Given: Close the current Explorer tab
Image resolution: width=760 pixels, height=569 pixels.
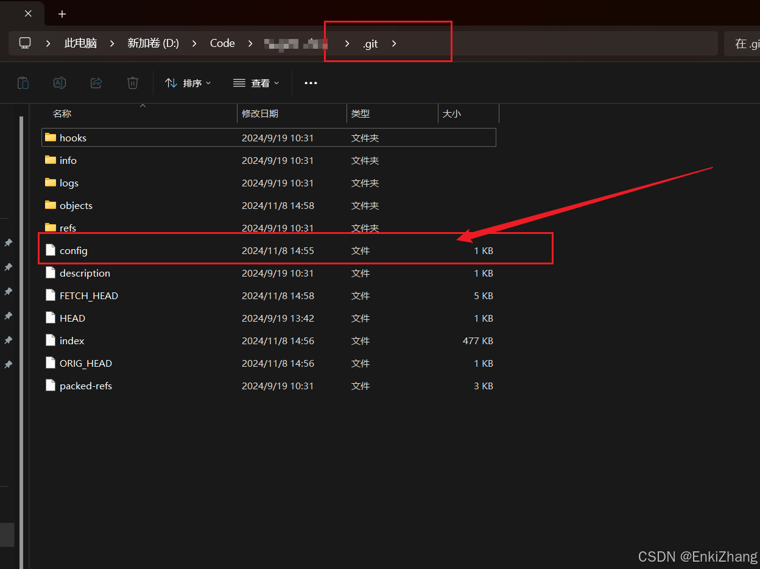Looking at the screenshot, I should tap(28, 13).
